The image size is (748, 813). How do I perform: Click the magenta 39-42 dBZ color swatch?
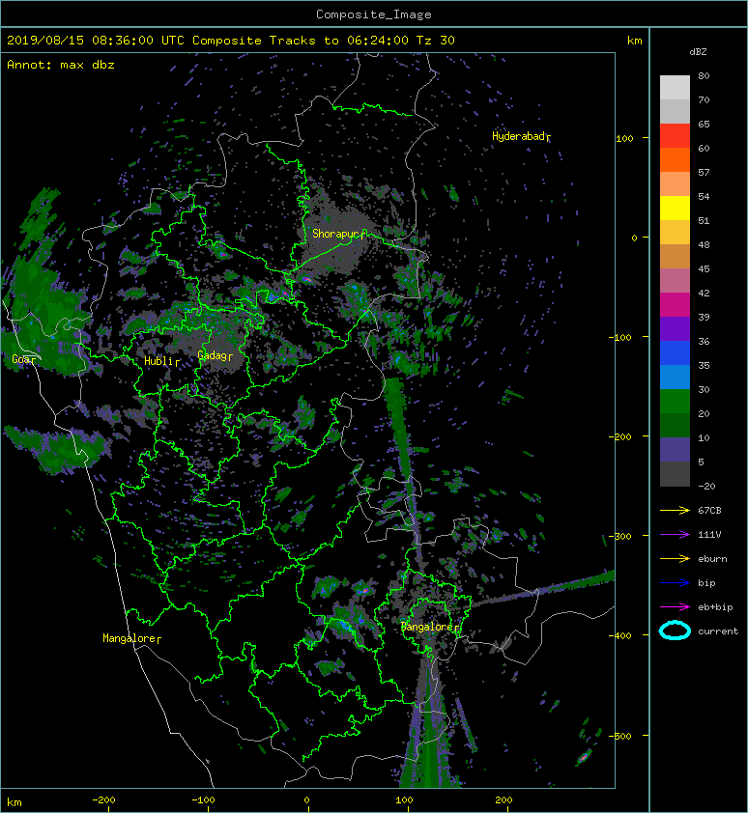coord(675,305)
